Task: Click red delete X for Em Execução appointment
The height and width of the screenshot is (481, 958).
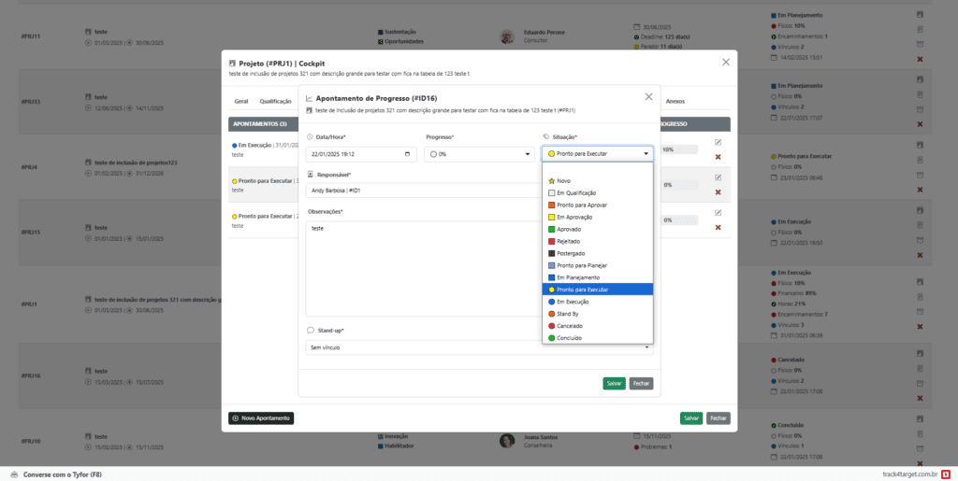Action: pos(718,157)
